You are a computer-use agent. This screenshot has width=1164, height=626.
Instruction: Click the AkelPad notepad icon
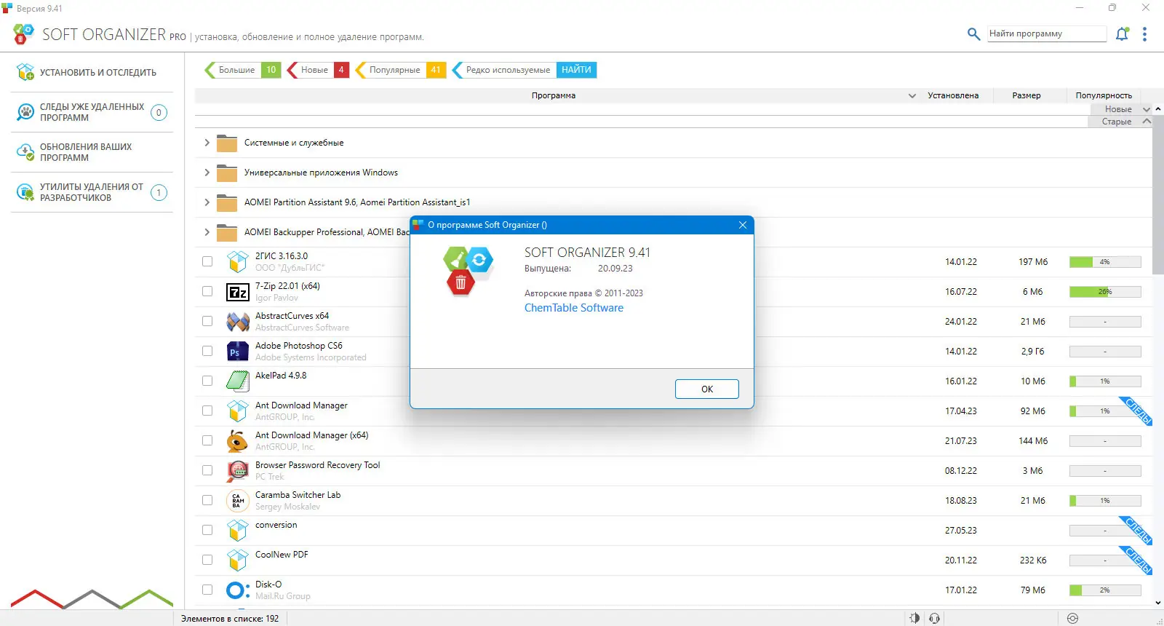(238, 381)
